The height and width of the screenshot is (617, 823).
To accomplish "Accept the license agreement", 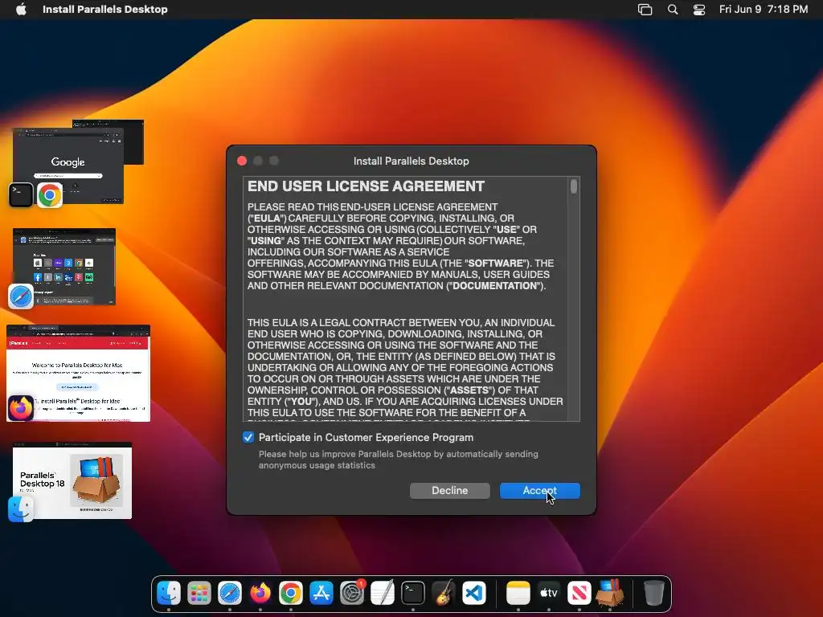I will pos(539,491).
